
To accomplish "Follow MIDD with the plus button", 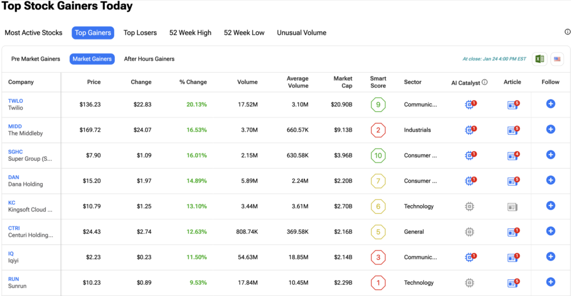I will (550, 129).
